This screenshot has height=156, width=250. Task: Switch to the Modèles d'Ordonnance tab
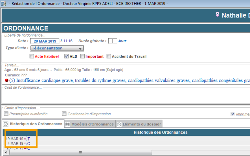90,124
